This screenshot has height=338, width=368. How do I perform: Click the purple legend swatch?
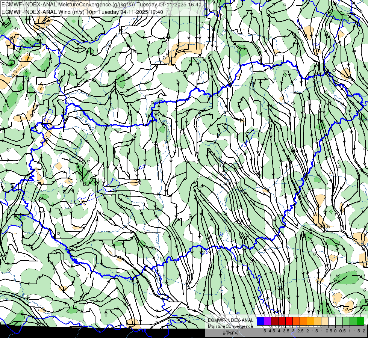268,321
